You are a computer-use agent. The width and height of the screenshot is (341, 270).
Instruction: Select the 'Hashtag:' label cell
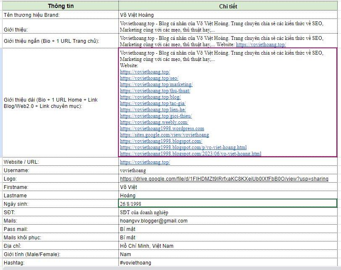click(x=60, y=262)
